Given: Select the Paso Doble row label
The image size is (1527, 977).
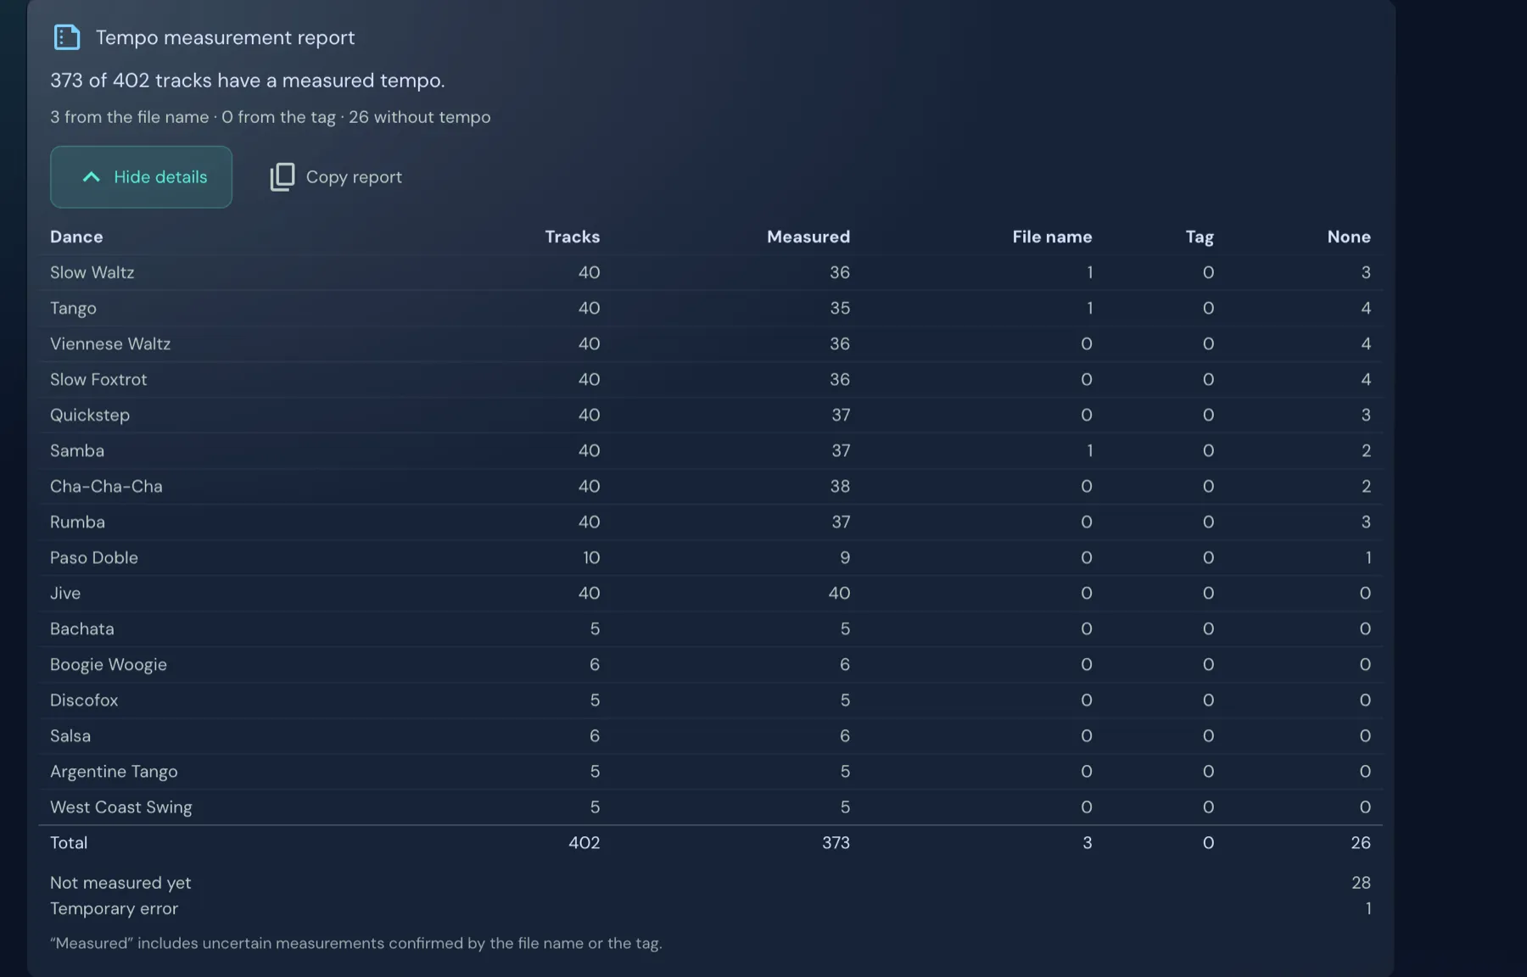Looking at the screenshot, I should pos(94,557).
